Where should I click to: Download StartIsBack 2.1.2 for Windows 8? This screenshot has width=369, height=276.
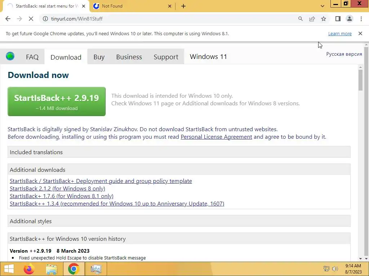57,188
